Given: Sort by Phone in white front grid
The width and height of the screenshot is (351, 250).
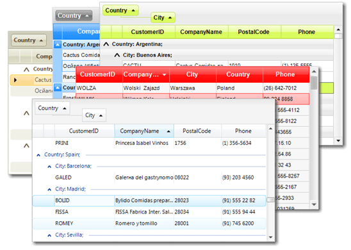Looking at the screenshot, I should pos(243,131).
